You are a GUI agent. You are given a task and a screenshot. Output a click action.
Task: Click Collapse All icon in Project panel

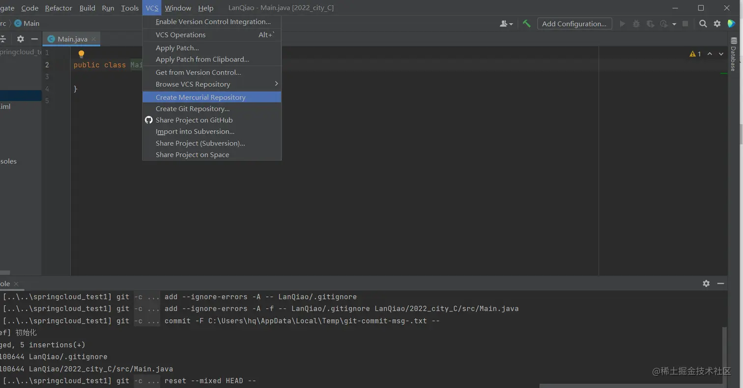click(3, 39)
